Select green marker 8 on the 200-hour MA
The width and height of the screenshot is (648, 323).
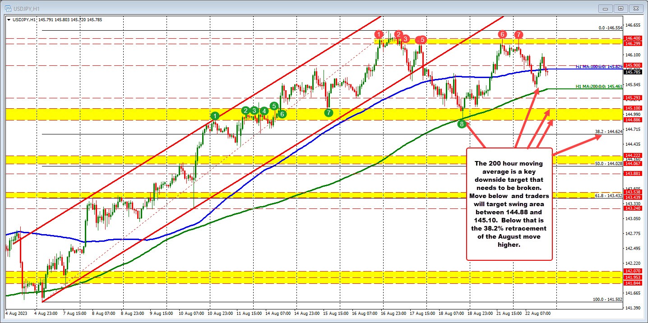[462, 124]
